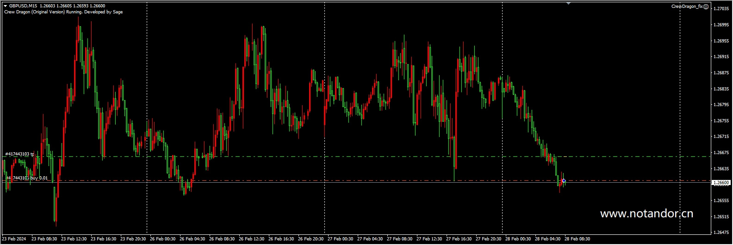
Task: Click the 23 Feb 12:30 time label
Action: pos(74,239)
